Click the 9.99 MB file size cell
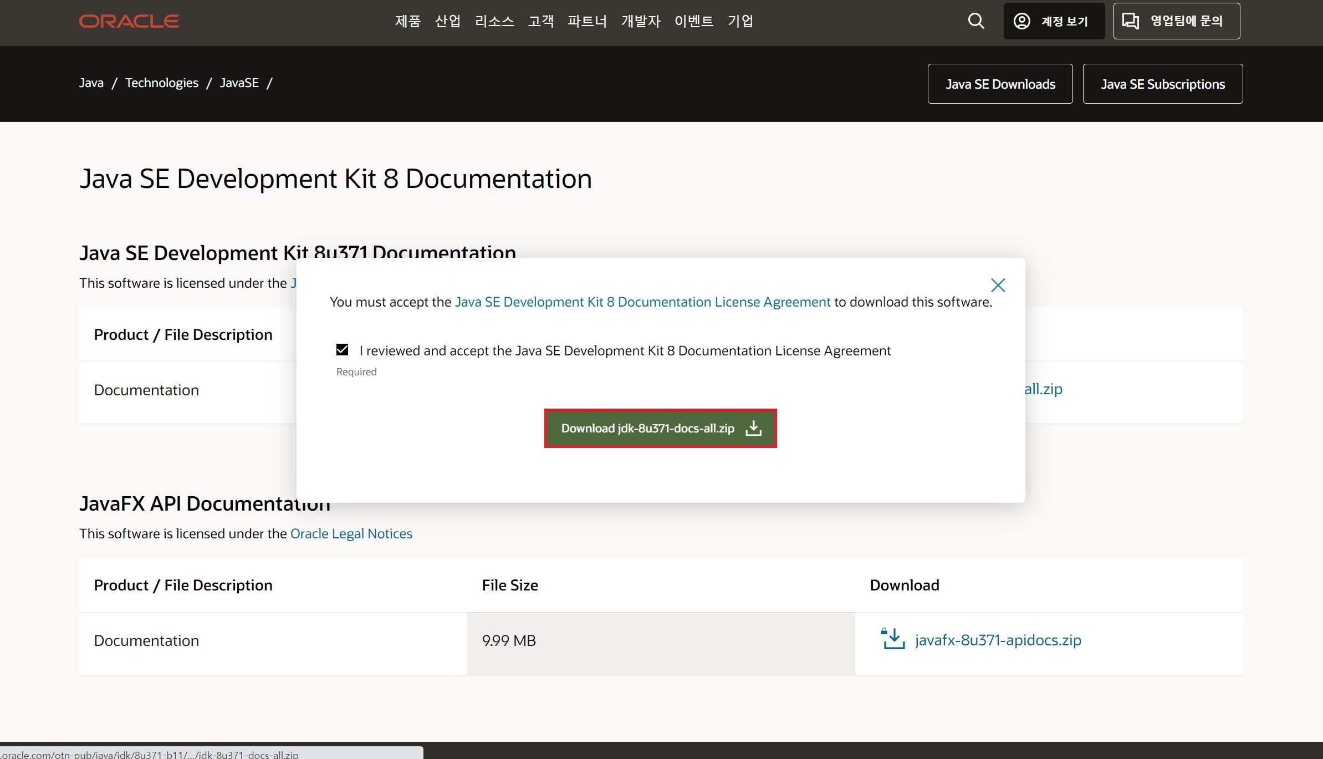Image resolution: width=1323 pixels, height=759 pixels. point(661,643)
